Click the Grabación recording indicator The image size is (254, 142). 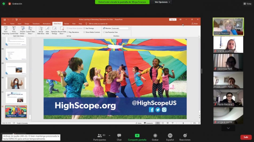pyautogui.click(x=15, y=3)
